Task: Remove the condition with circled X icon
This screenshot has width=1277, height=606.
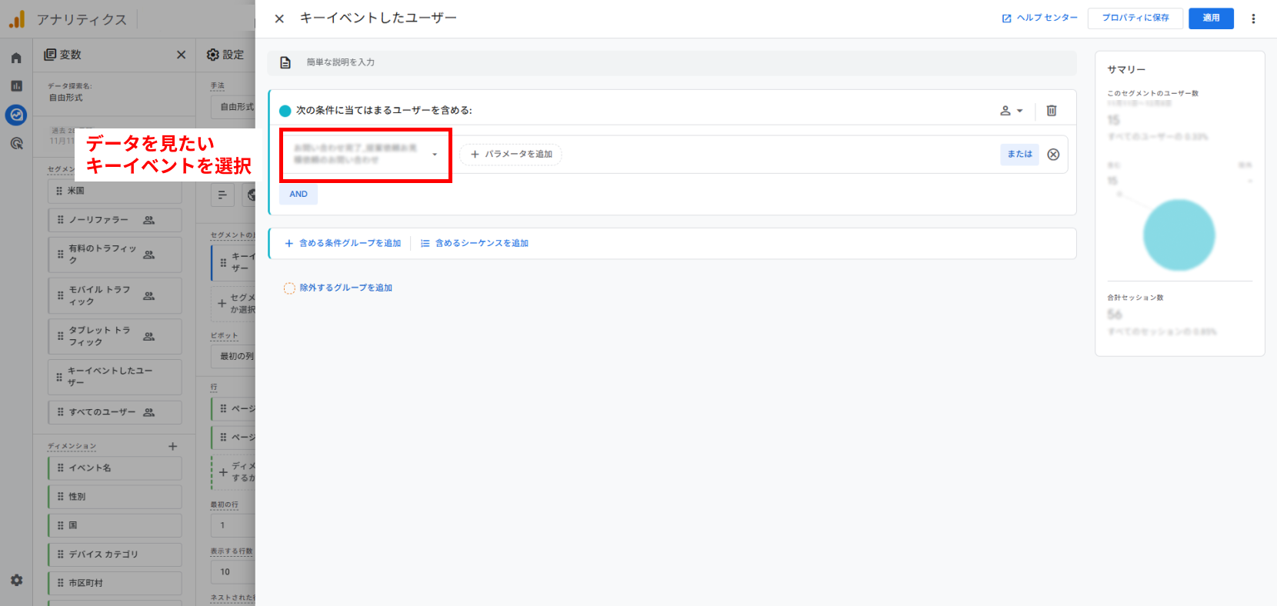Action: pos(1053,155)
